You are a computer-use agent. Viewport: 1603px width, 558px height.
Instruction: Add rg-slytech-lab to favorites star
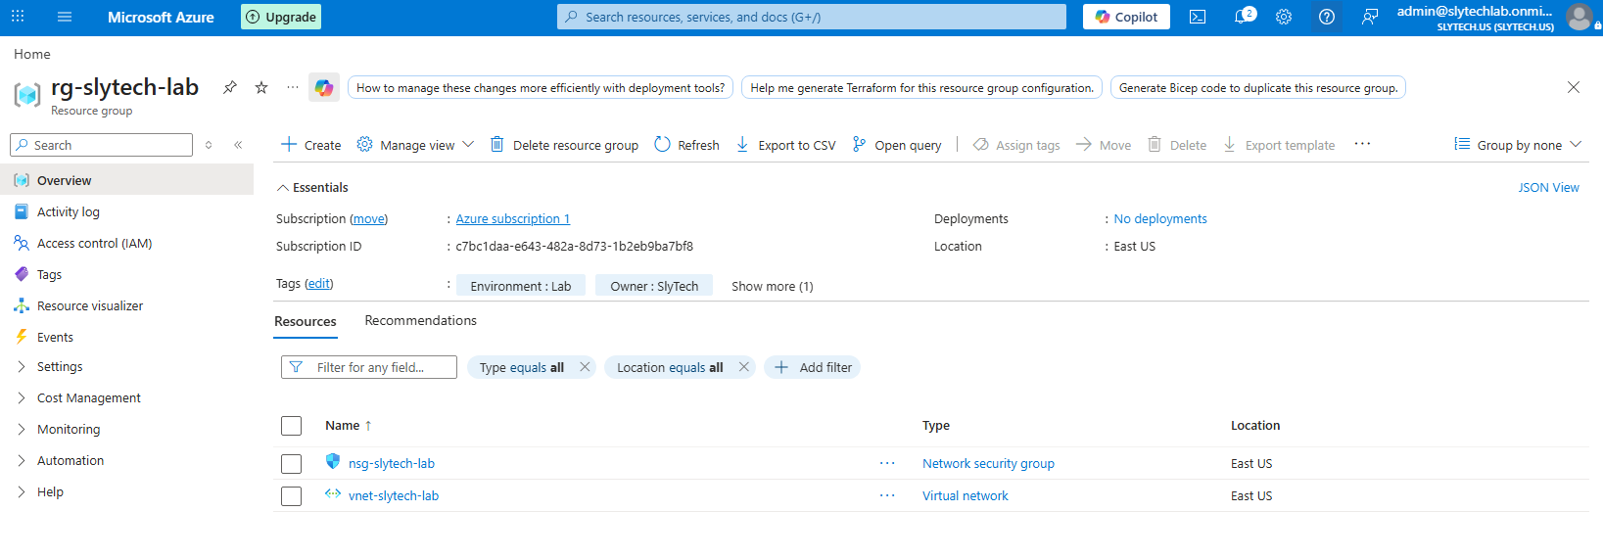pos(261,87)
